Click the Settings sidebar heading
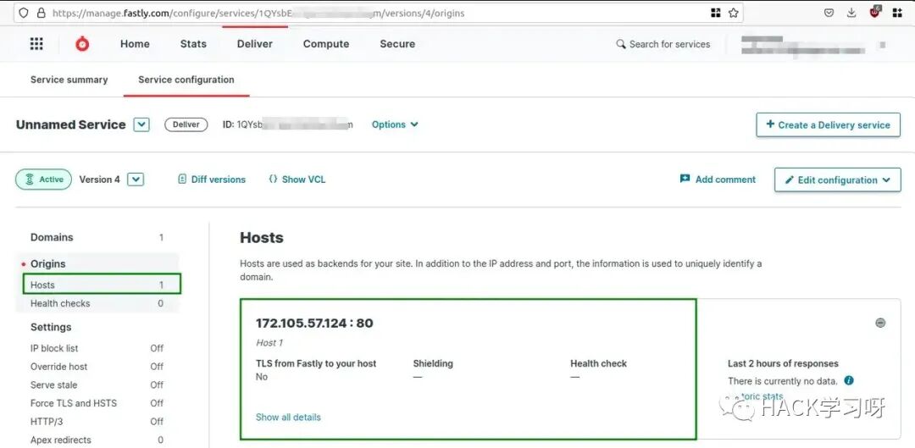The width and height of the screenshot is (915, 448). click(x=51, y=327)
